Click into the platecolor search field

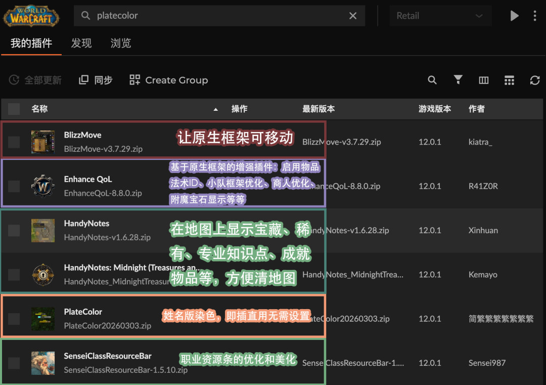coord(219,16)
